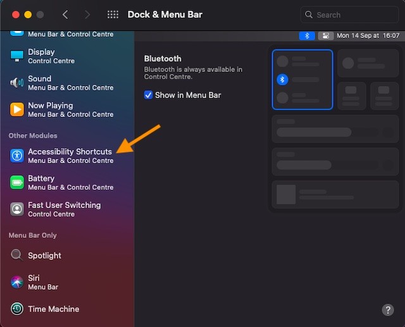Open Sound speaker icon settings
405x327 pixels.
[17, 83]
